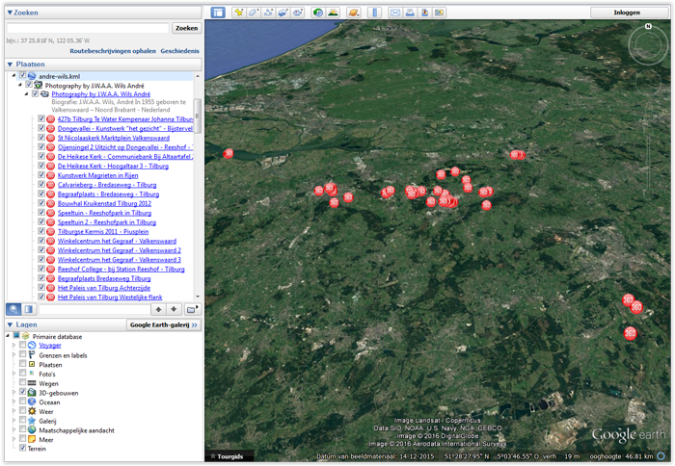Enable the Voyager layer checkbox
Screen dimensions: 675x466
(x=23, y=345)
